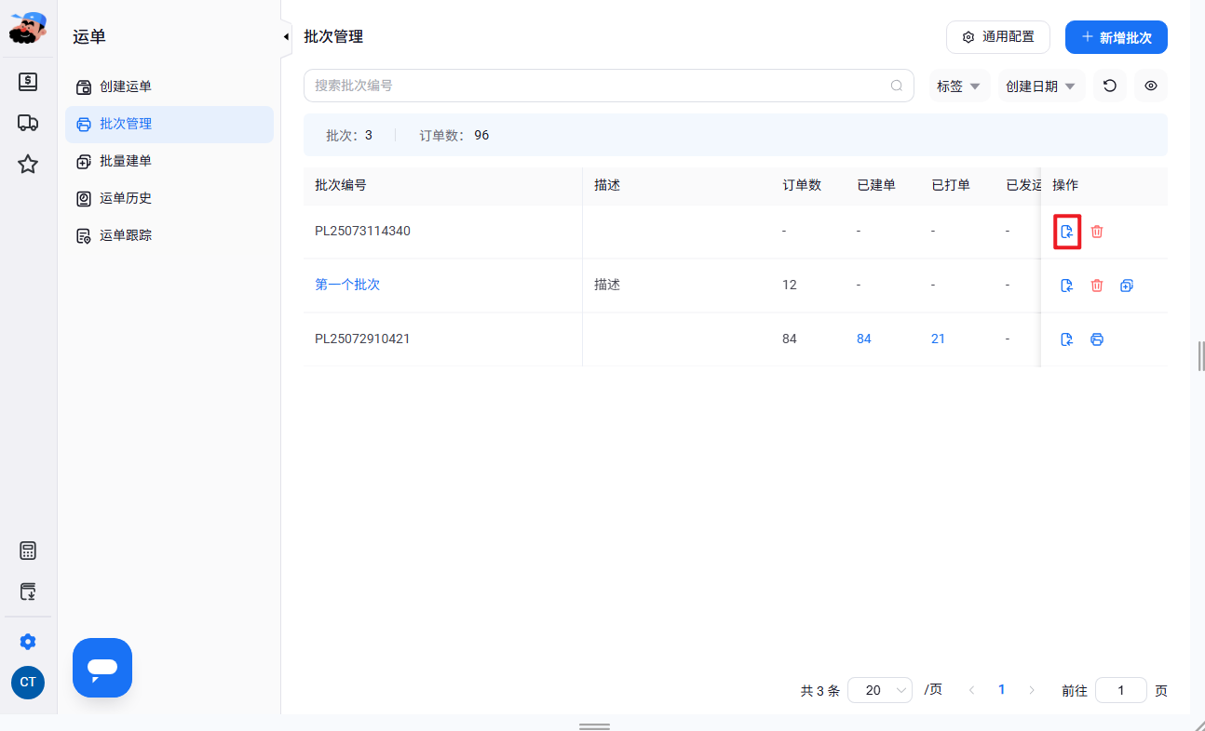Click the refresh icon button
The width and height of the screenshot is (1205, 731).
point(1110,86)
